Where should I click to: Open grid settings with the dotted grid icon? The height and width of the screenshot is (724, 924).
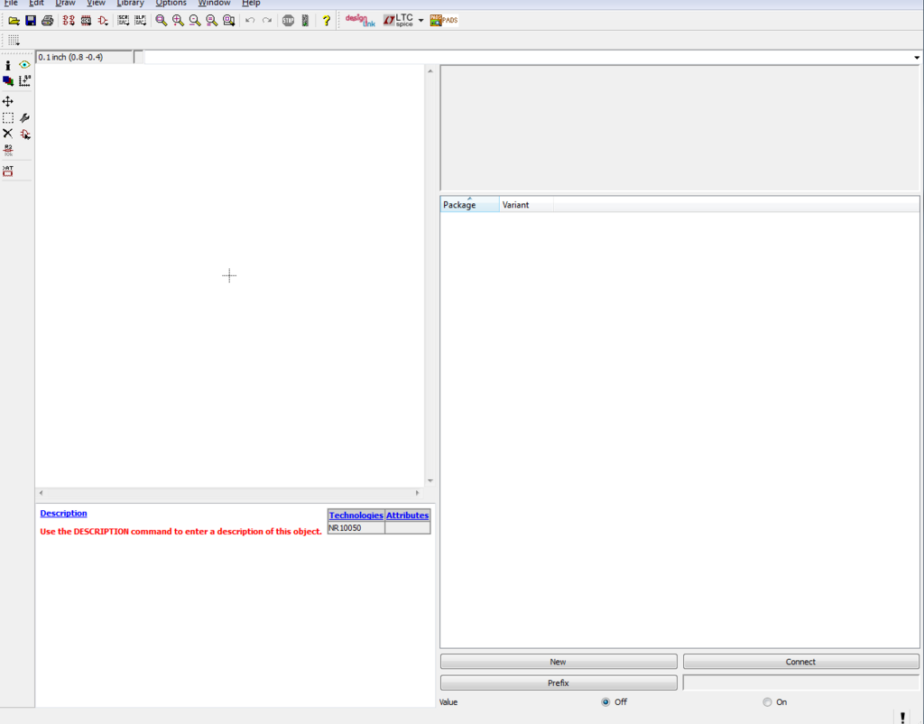[x=14, y=40]
